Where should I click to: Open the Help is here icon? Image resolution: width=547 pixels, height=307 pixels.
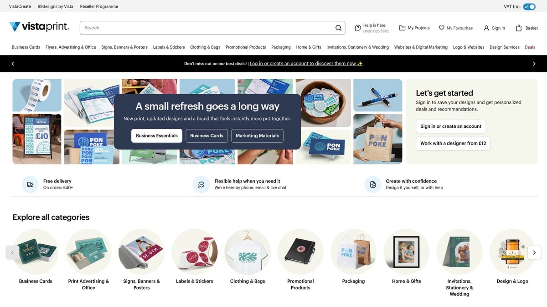(x=358, y=28)
